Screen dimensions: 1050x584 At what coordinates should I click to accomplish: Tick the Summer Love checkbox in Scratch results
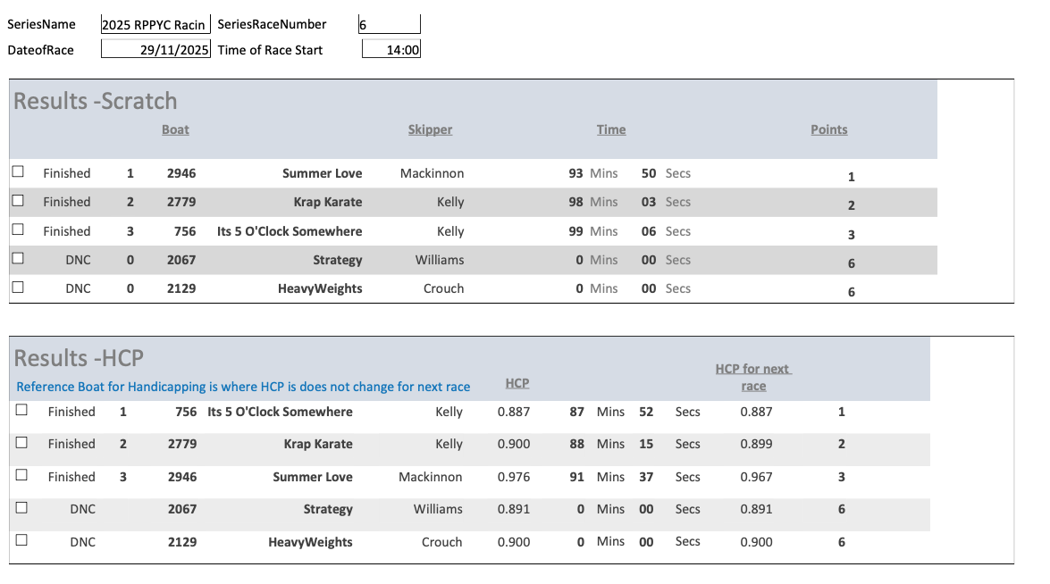tap(18, 171)
